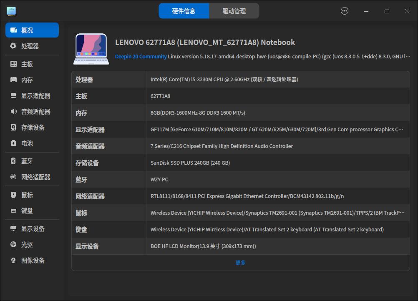
Task: Select the 7 Series/C216 Chipset audio value
Action: coord(222,146)
